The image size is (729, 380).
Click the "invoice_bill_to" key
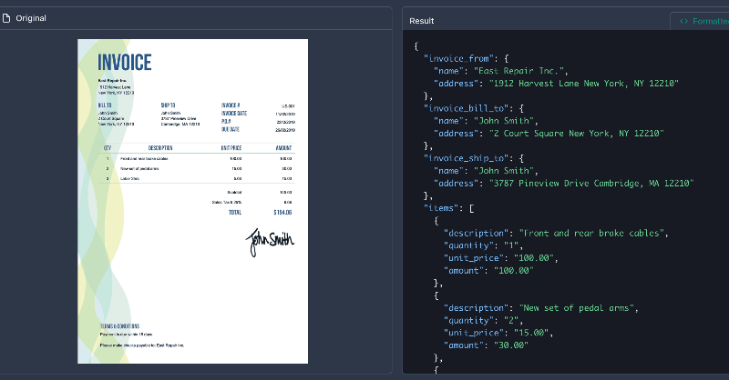point(467,108)
